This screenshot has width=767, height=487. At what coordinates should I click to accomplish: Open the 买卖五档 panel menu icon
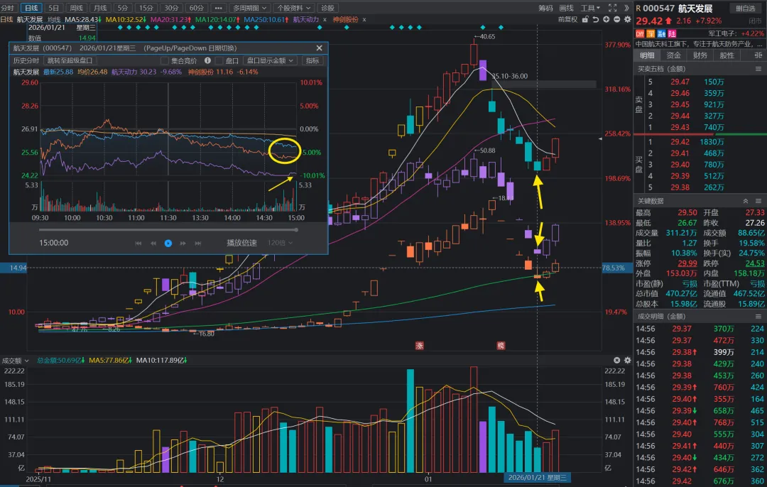[758, 69]
